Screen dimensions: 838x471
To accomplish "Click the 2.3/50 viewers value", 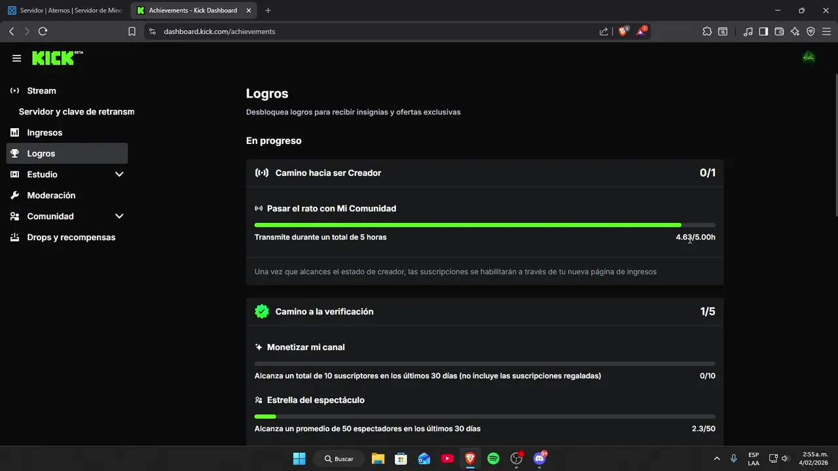I will (x=704, y=429).
